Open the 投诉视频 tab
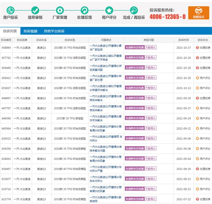Viewport: 212px width, 204px height. pos(30,31)
